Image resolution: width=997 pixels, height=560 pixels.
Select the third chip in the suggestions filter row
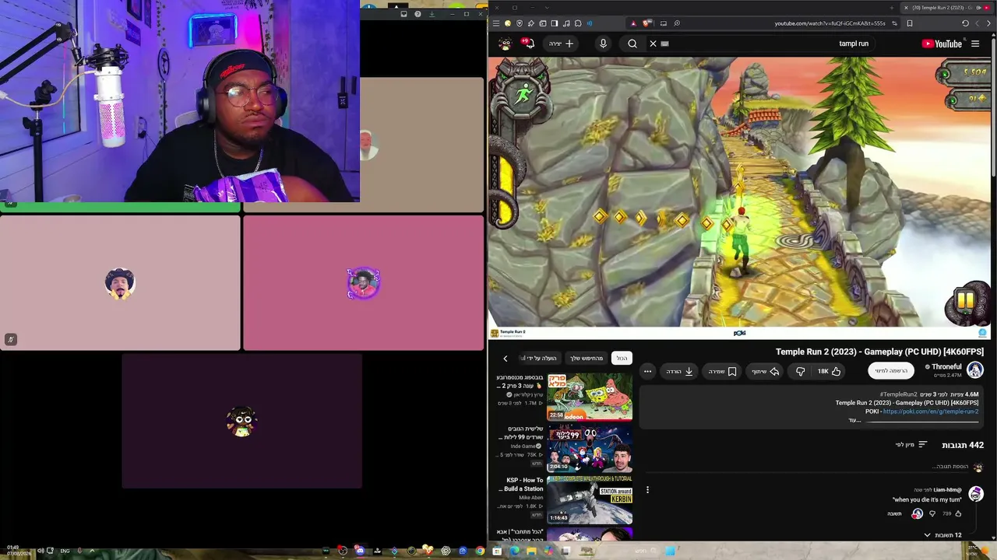tap(540, 359)
